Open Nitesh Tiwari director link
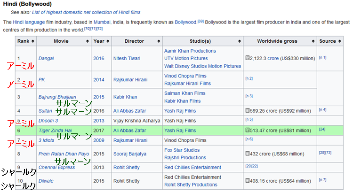Viewport: 353px width, 193px height. (x=127, y=58)
